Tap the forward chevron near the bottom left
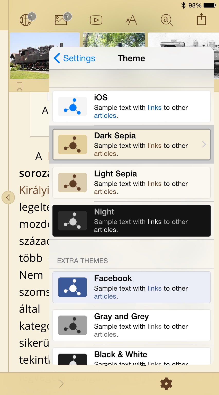Viewport: 219px width, 395px height. (61, 383)
